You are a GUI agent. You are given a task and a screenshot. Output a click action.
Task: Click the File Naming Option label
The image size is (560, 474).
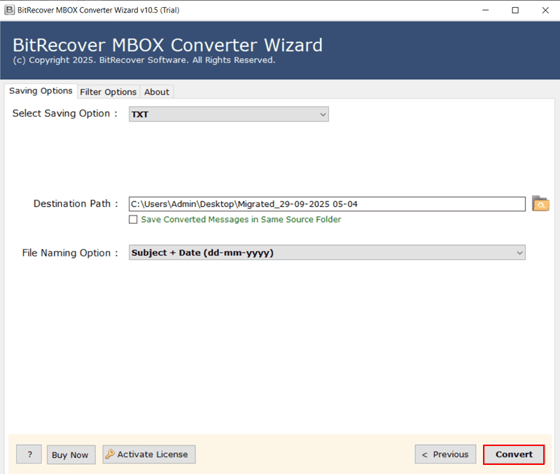pos(69,253)
